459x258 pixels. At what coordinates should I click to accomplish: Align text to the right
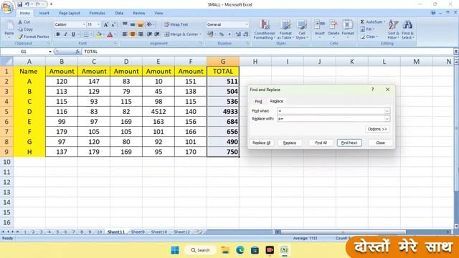click(141, 34)
